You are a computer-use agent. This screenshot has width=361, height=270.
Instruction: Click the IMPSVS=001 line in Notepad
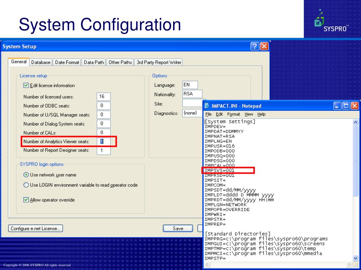[x=220, y=171]
